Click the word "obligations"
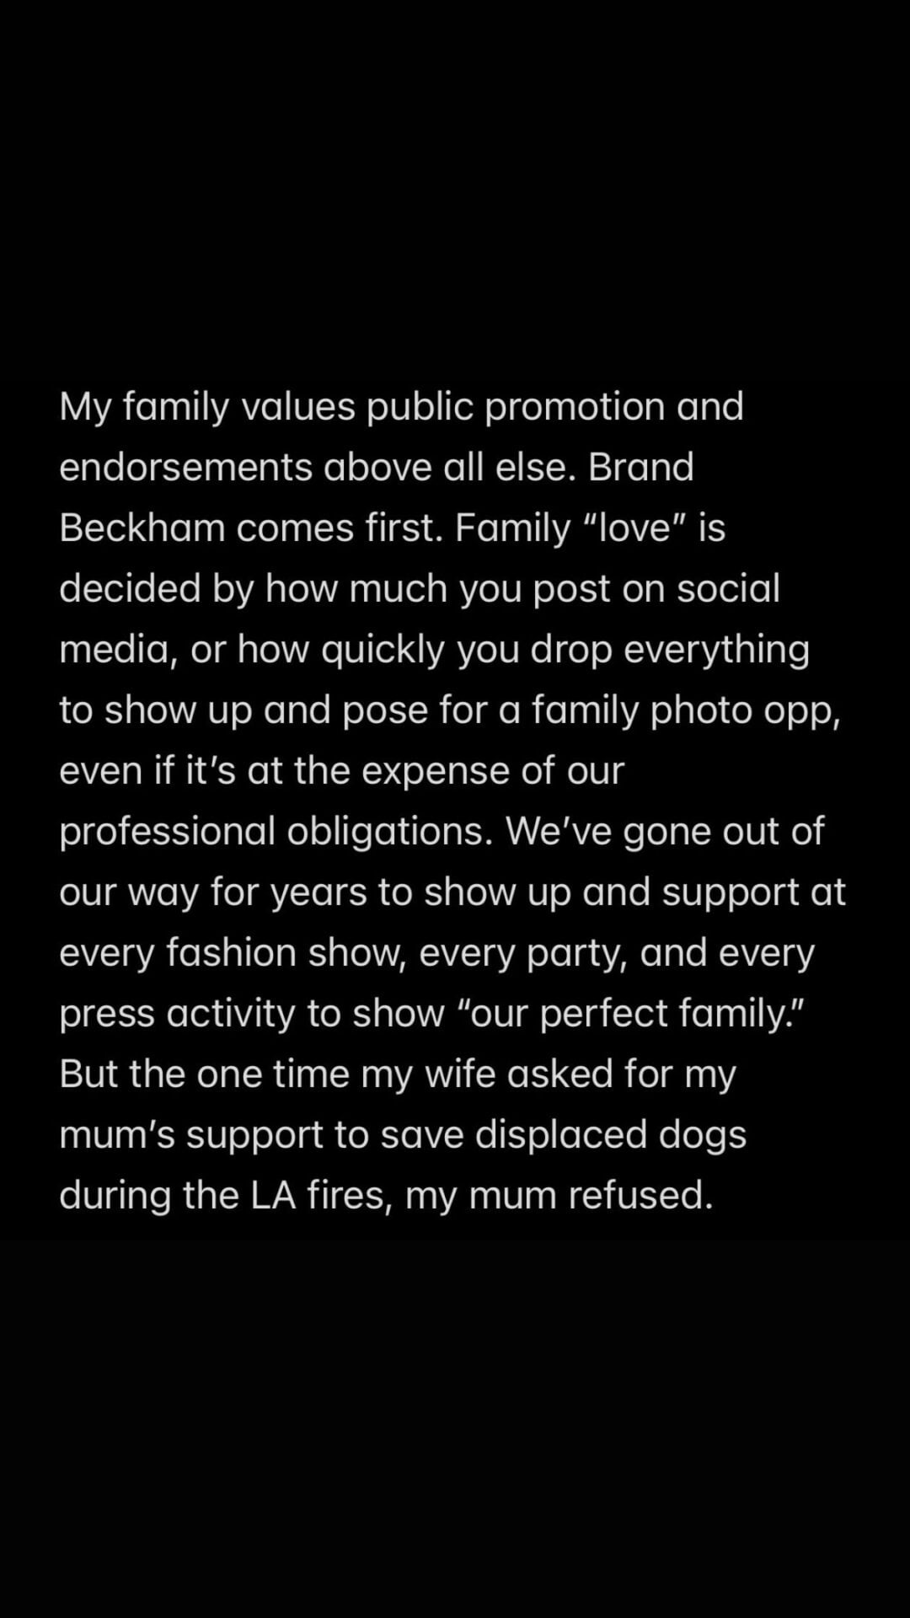This screenshot has width=910, height=1618. (389, 832)
